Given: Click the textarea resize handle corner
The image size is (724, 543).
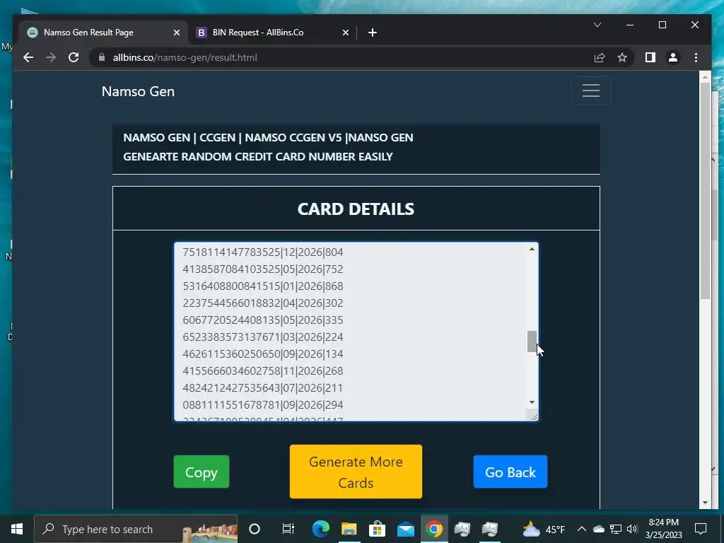Looking at the screenshot, I should click(x=535, y=417).
